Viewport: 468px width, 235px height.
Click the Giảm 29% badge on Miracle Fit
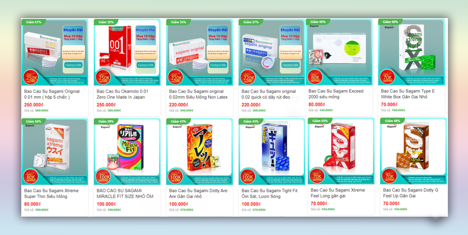[106, 121]
